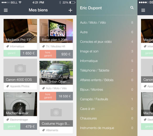The width and height of the screenshot is (153, 136).
Task: Open search beside Eric Dupont
Action: 132,8
